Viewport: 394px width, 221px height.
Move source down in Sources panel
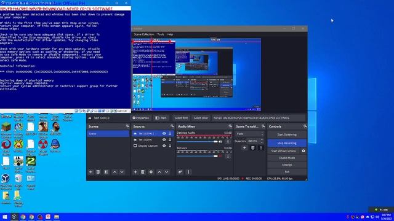[167, 172]
